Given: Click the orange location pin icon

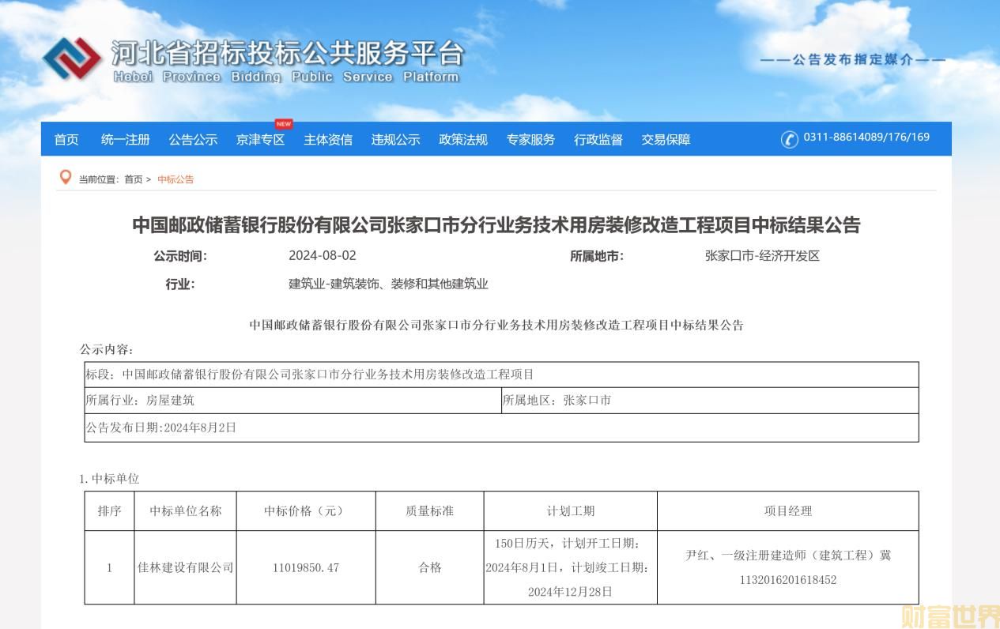Looking at the screenshot, I should coord(66,178).
